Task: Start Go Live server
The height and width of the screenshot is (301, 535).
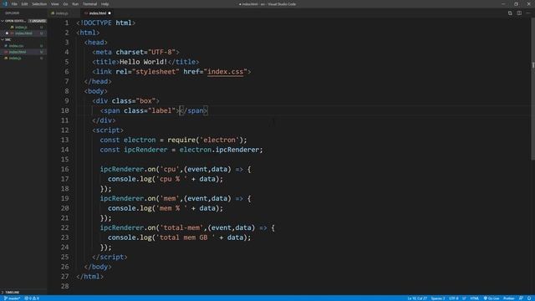Action: pyautogui.click(x=492, y=298)
